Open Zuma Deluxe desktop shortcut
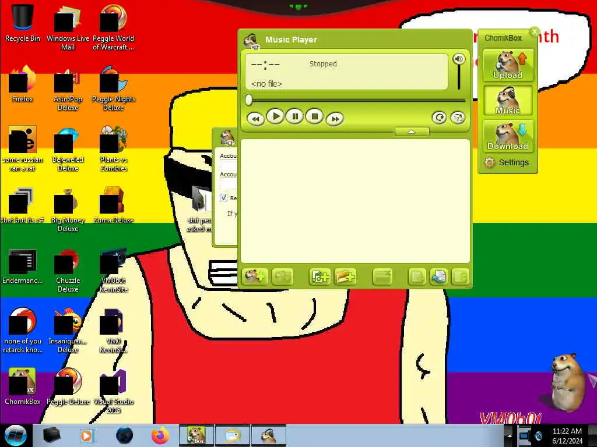Viewport: 597px width, 447px height. point(113,205)
